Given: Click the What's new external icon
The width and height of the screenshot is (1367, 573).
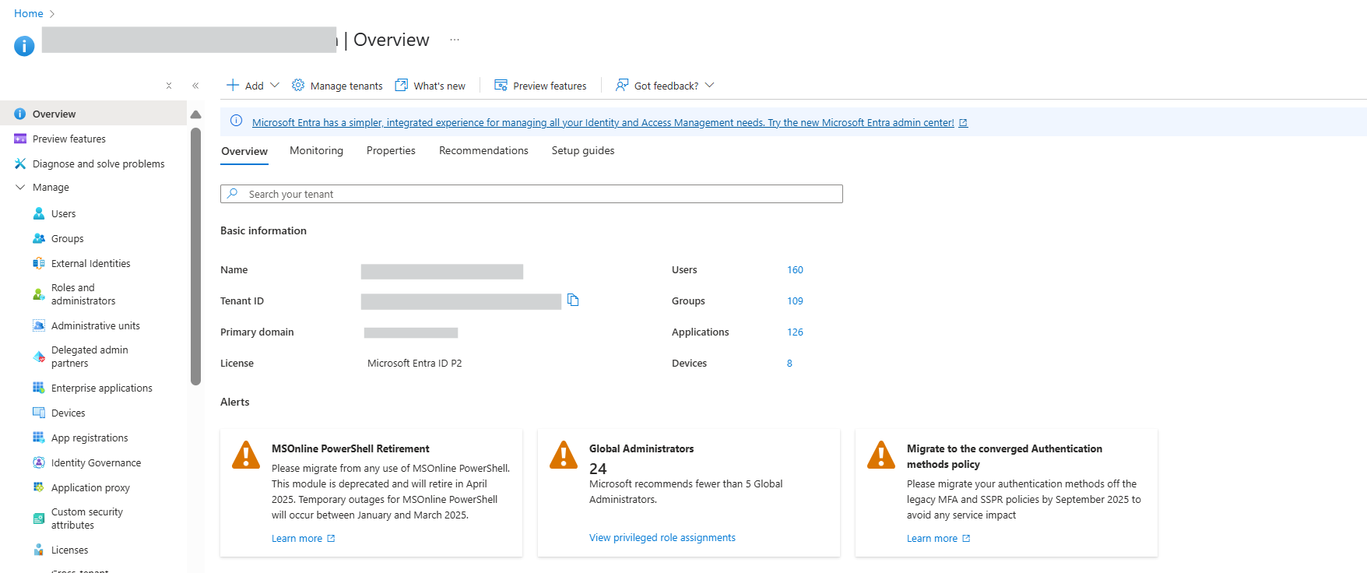Looking at the screenshot, I should click(401, 85).
